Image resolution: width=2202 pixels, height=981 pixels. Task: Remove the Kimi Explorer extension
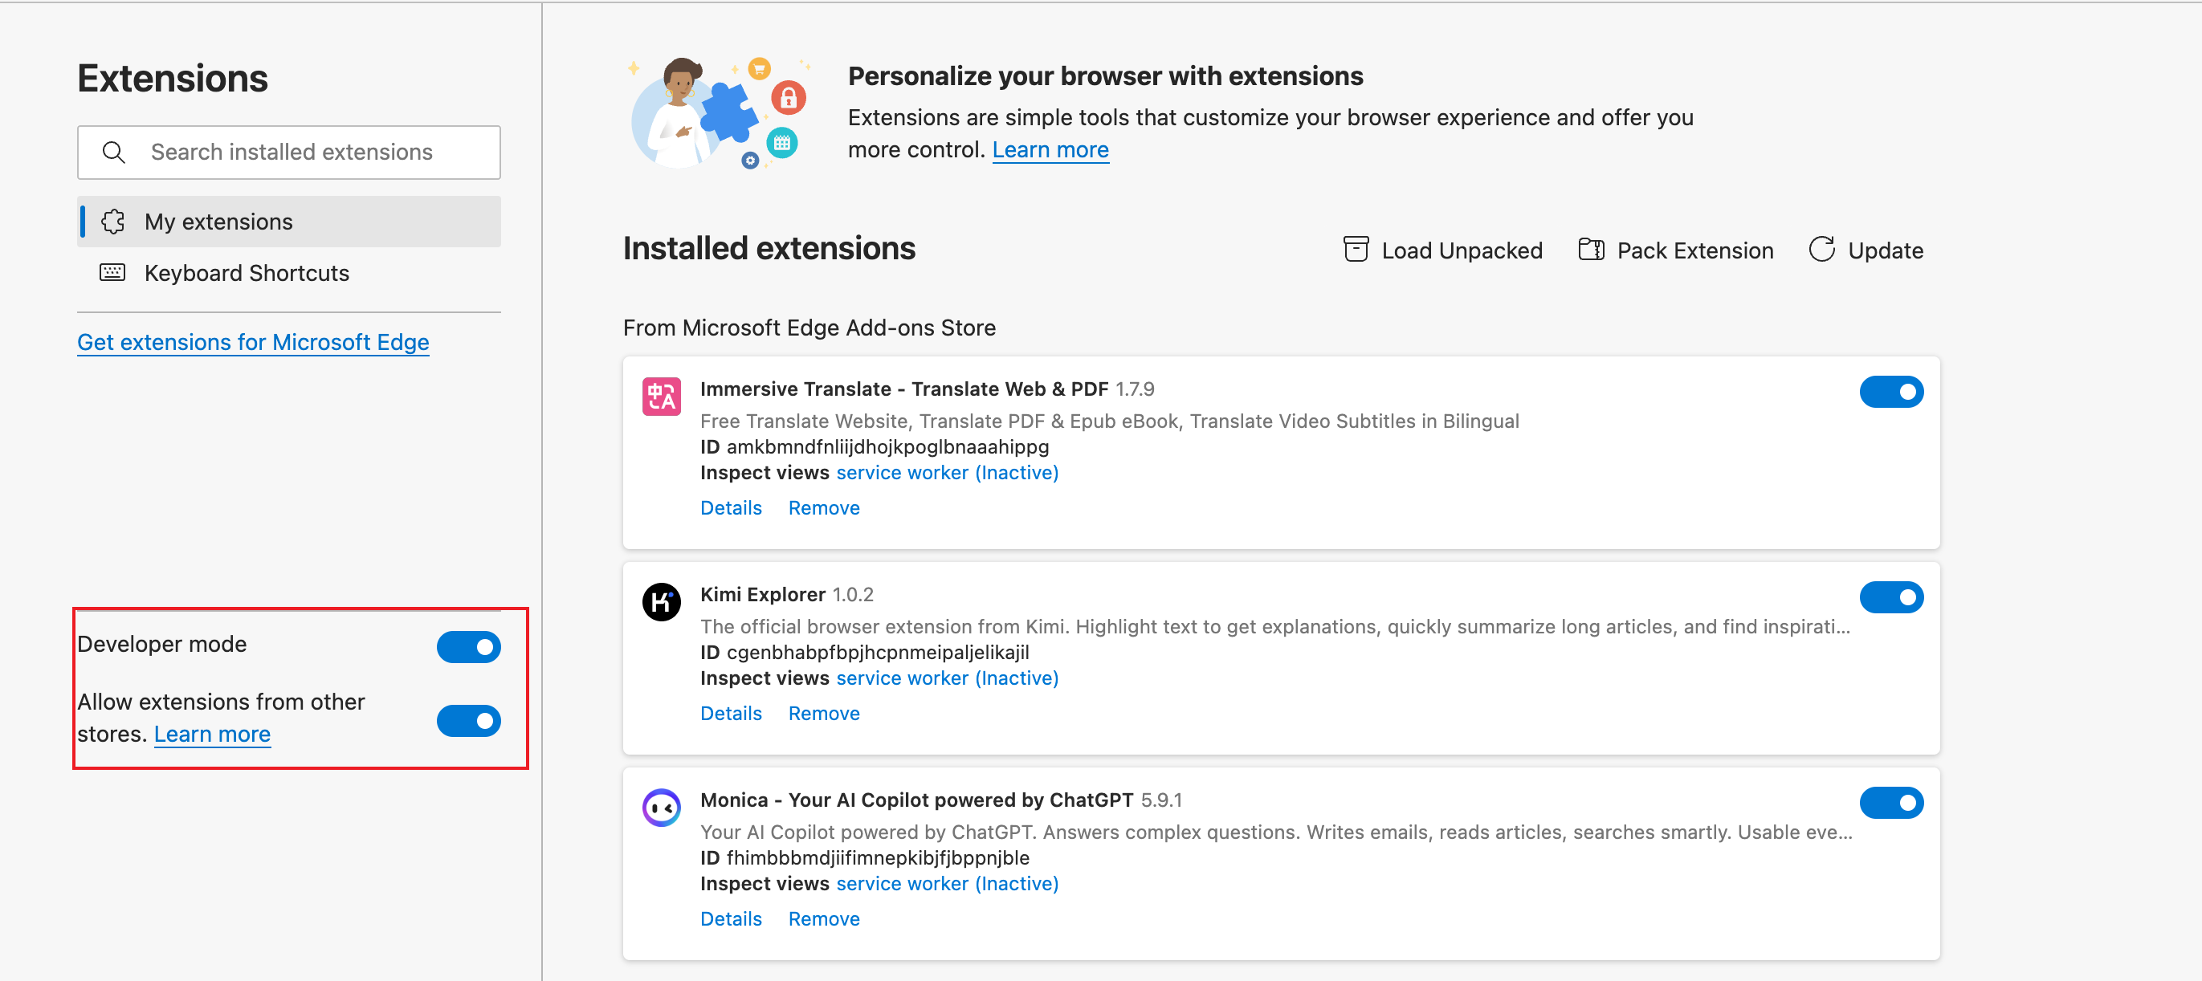pyautogui.click(x=823, y=714)
